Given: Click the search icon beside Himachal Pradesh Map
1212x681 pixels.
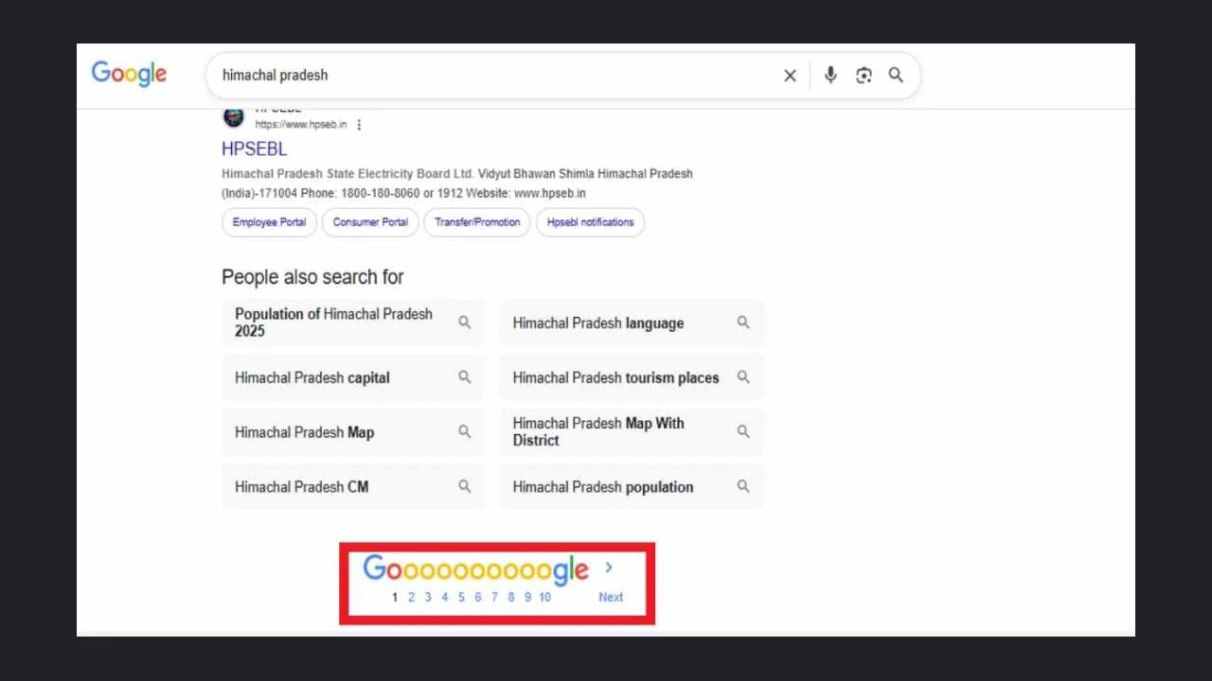Looking at the screenshot, I should [465, 431].
